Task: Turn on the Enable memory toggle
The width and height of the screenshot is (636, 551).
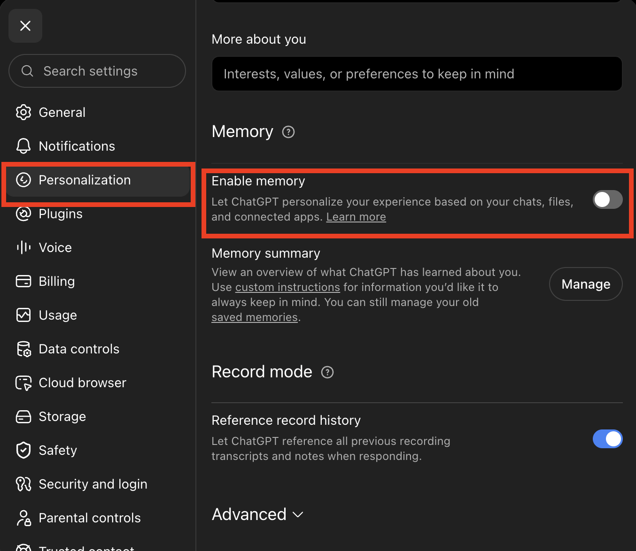Action: (607, 199)
